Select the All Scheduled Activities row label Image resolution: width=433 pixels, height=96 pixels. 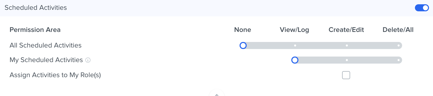point(45,45)
